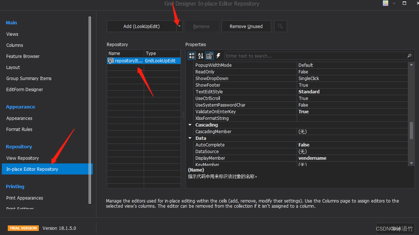Collapse the Cascading category

coord(190,125)
